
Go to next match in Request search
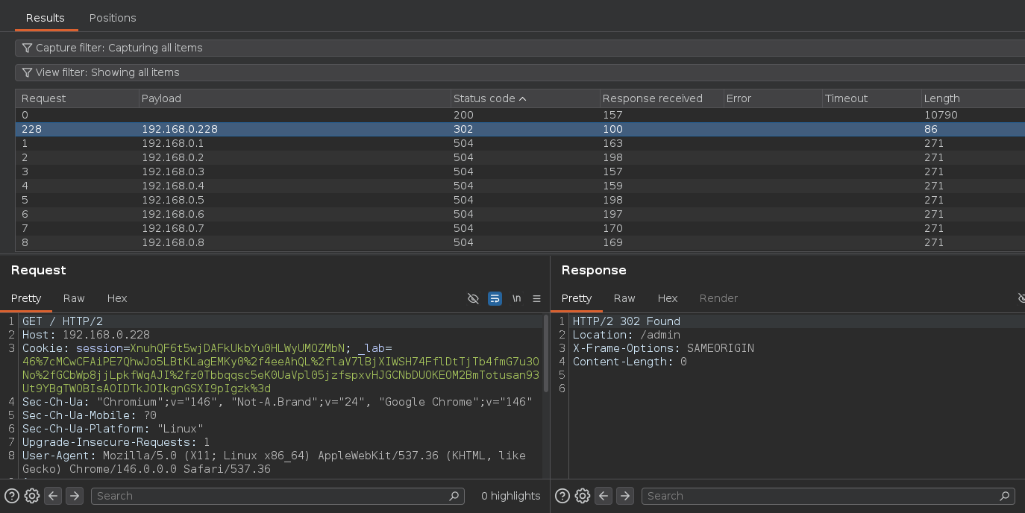coord(74,496)
